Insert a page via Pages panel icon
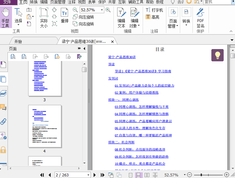This screenshot has height=178, width=235. 57,57
